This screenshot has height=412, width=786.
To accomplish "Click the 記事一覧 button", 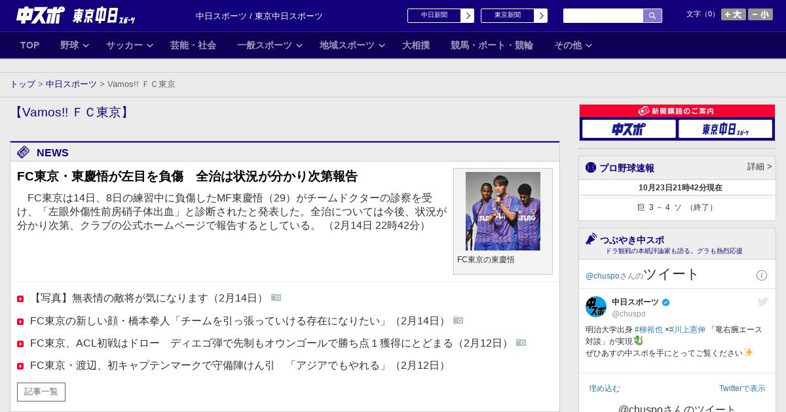I will 41,392.
